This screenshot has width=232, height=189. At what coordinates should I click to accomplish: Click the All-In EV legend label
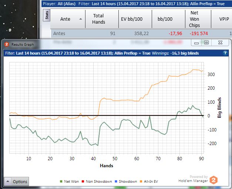tap(151, 182)
